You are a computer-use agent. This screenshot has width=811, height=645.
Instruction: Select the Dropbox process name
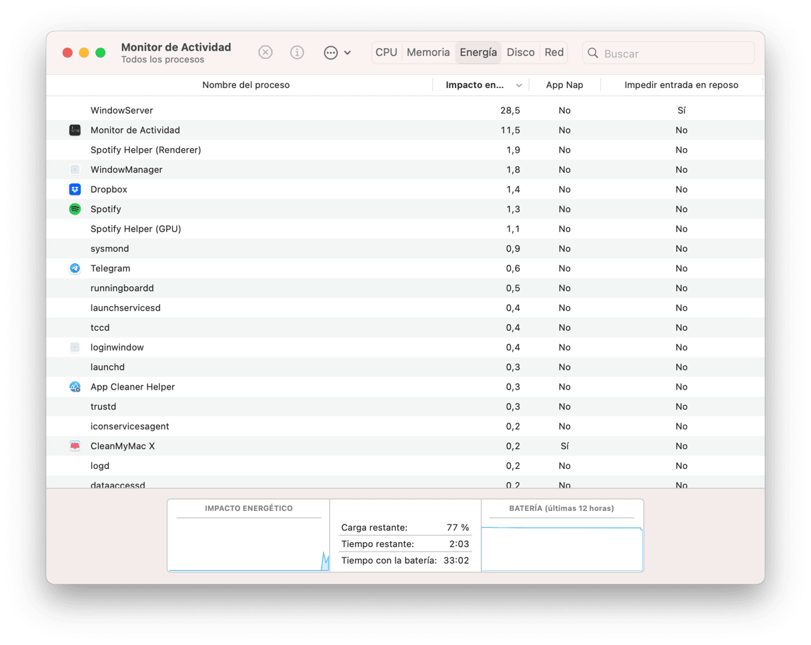[x=109, y=189]
